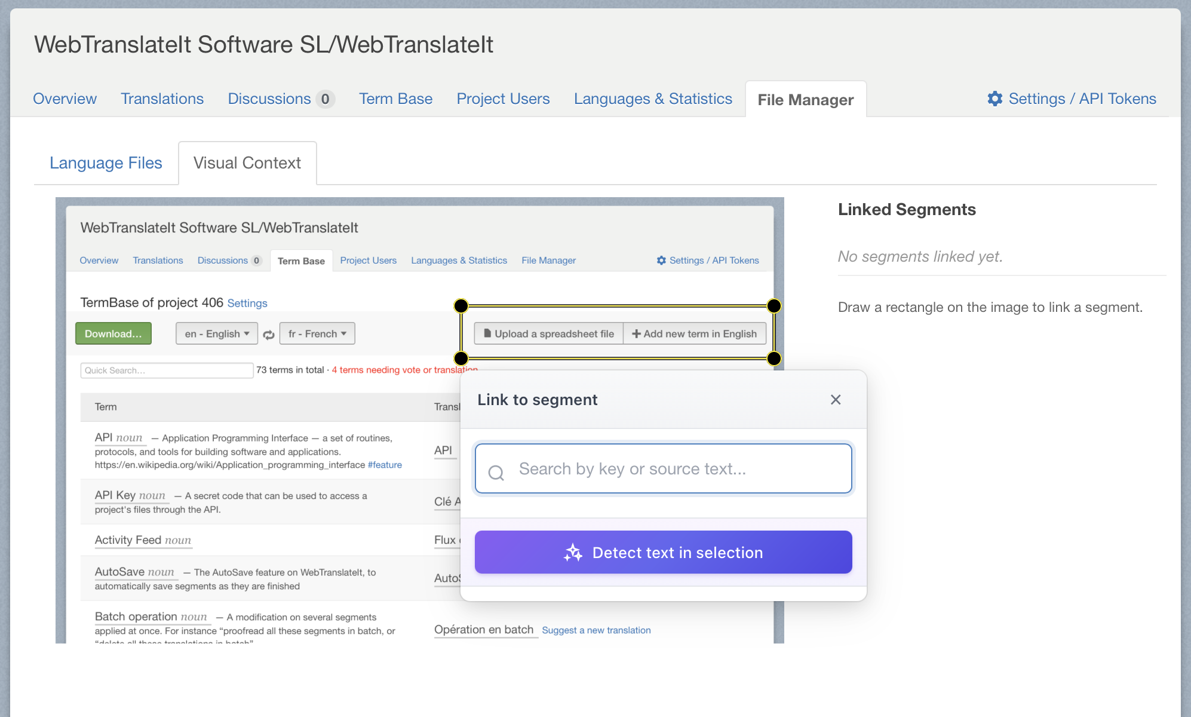1191x717 pixels.
Task: Close the Link to segment popup
Action: click(835, 400)
